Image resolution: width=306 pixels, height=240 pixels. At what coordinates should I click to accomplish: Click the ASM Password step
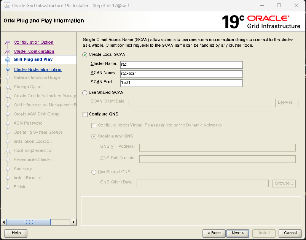click(x=28, y=123)
